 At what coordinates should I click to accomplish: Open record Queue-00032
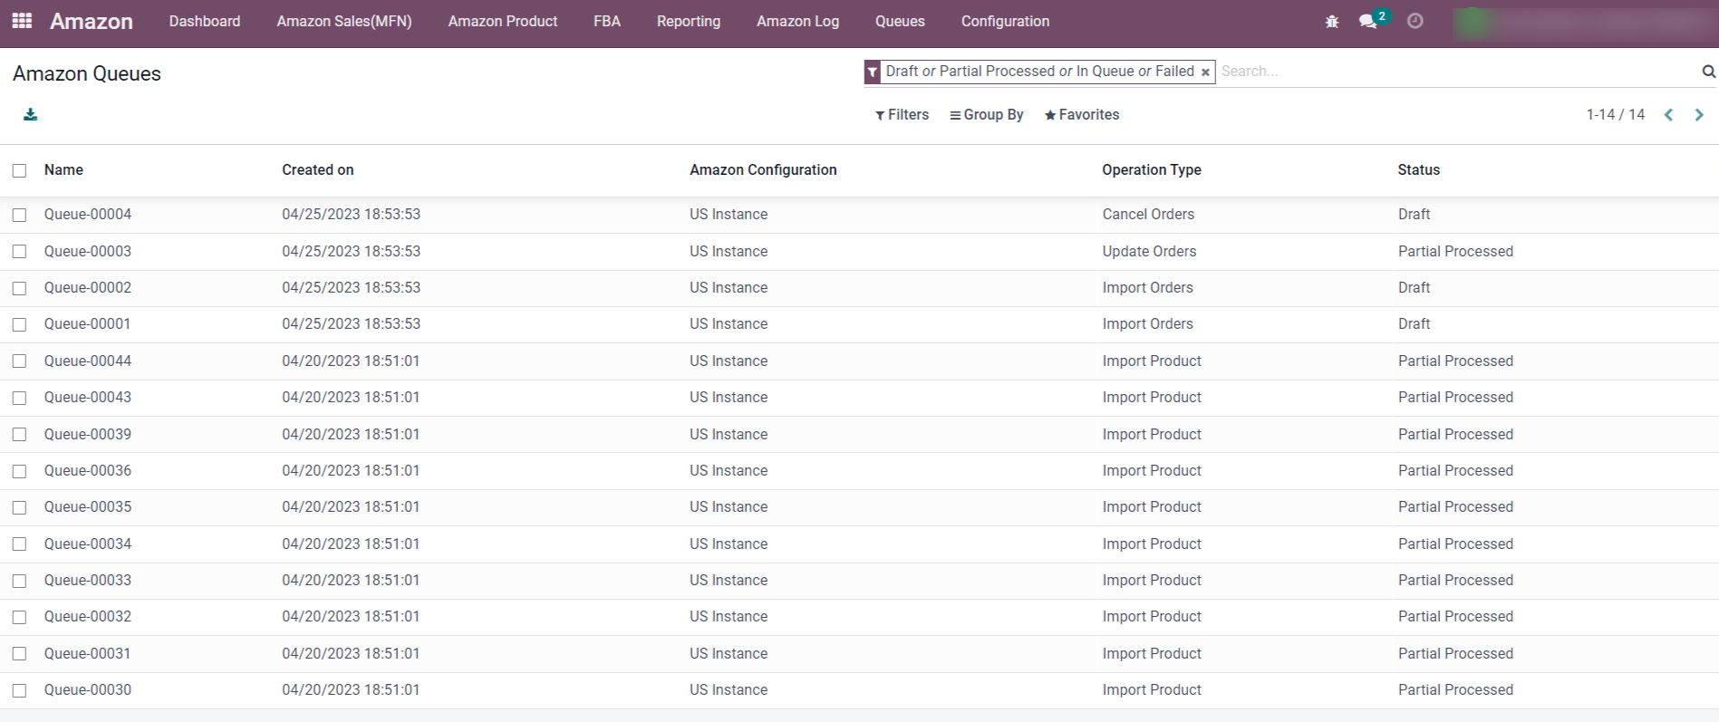pyautogui.click(x=88, y=617)
